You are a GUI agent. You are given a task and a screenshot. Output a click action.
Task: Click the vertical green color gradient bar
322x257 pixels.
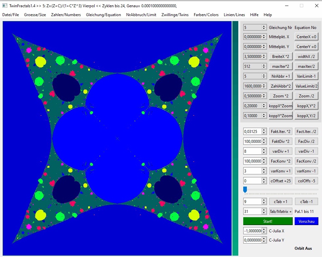click(235, 138)
